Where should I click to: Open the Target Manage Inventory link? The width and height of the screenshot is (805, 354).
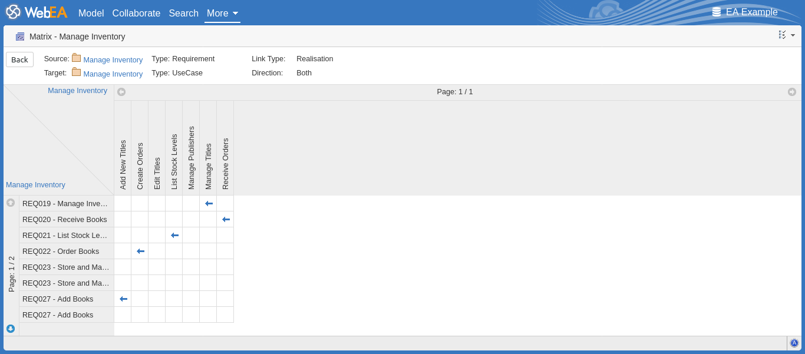113,74
